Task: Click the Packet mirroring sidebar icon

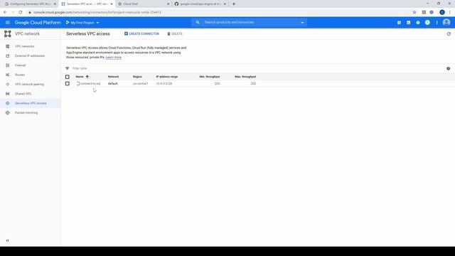Action: click(x=8, y=112)
